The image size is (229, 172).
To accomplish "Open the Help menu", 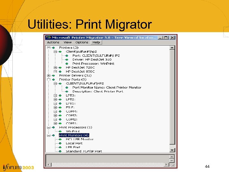I will 96,42.
